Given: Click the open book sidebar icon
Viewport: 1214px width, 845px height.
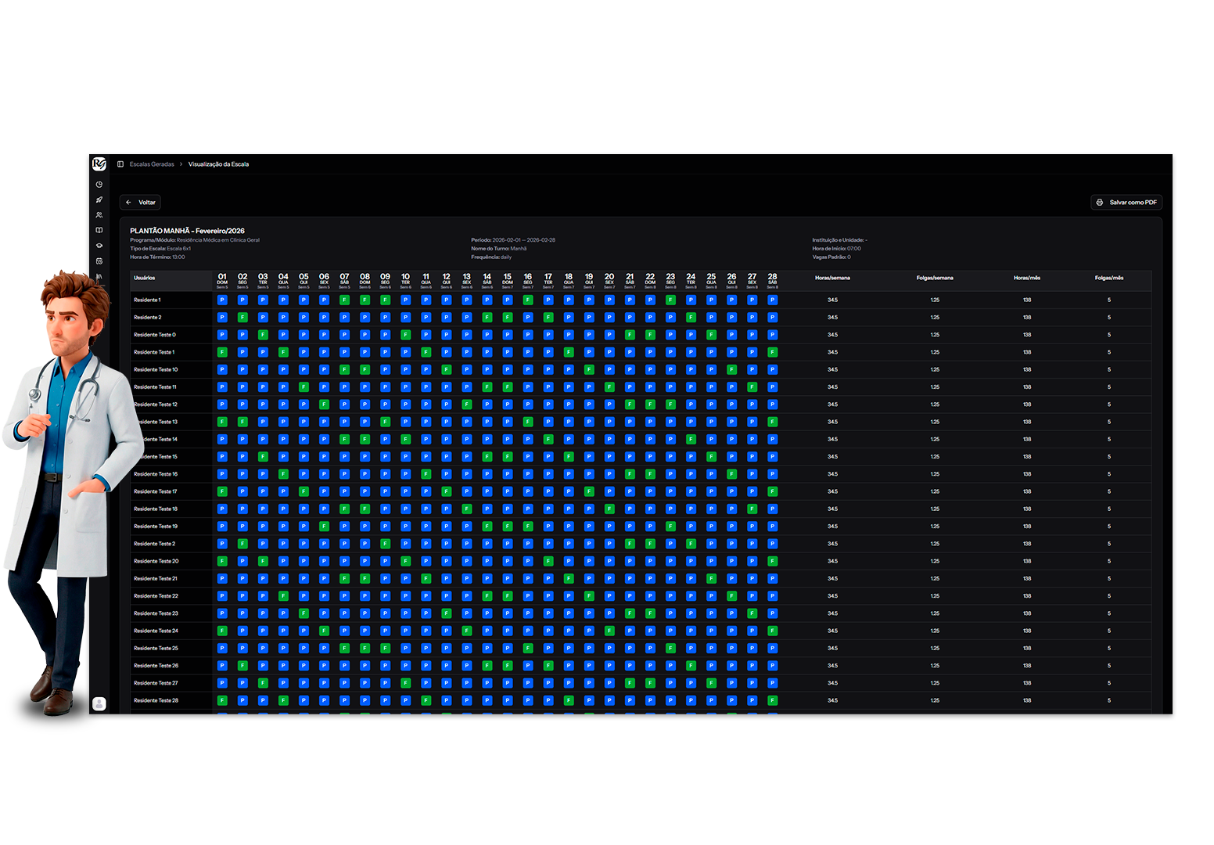Looking at the screenshot, I should click(99, 230).
